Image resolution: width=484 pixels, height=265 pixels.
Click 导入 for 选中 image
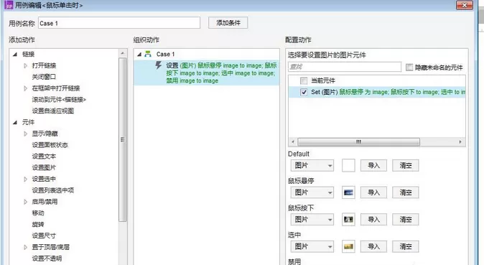(x=374, y=246)
